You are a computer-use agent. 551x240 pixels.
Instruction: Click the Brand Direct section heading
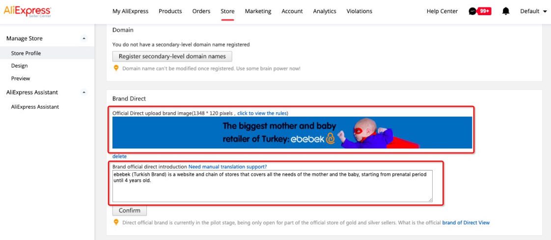pos(129,99)
